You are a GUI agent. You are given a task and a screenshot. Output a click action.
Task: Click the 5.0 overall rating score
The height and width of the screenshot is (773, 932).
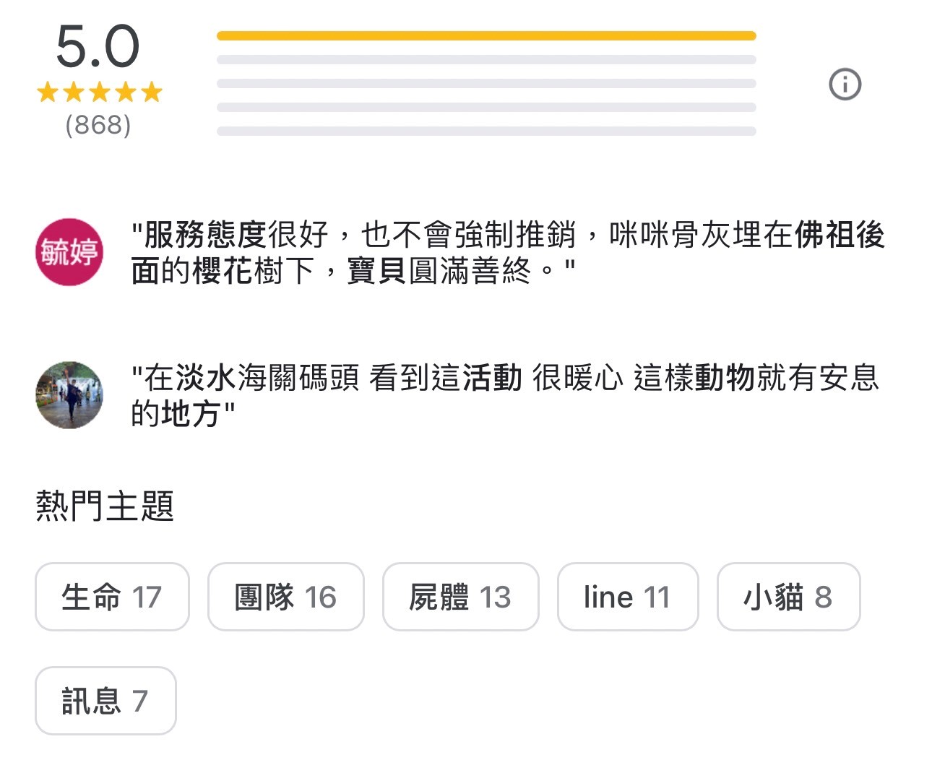(98, 47)
